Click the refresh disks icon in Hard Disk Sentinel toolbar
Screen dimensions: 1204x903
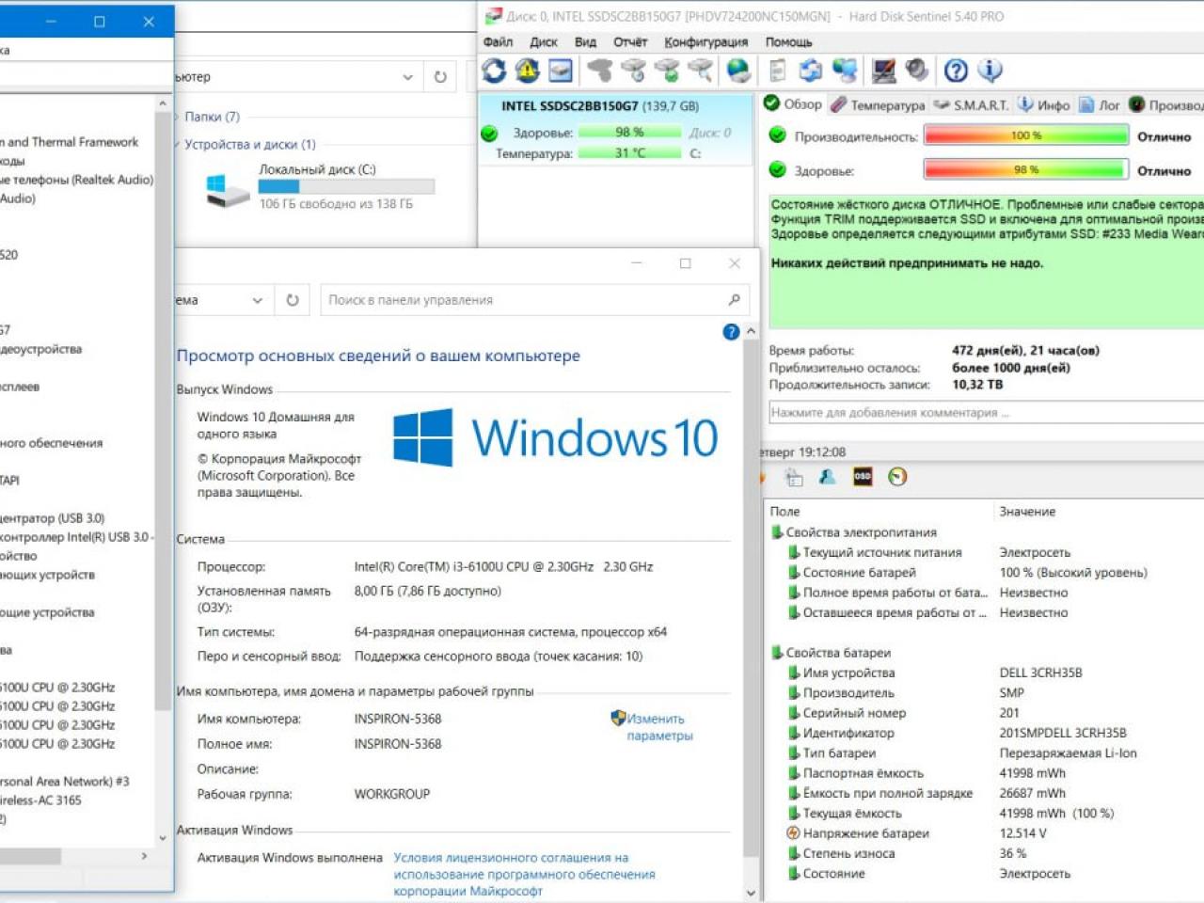coord(494,71)
